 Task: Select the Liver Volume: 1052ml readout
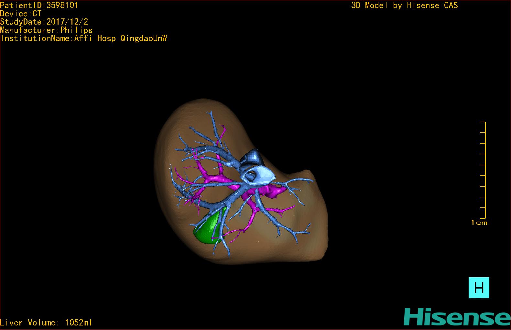[46, 323]
